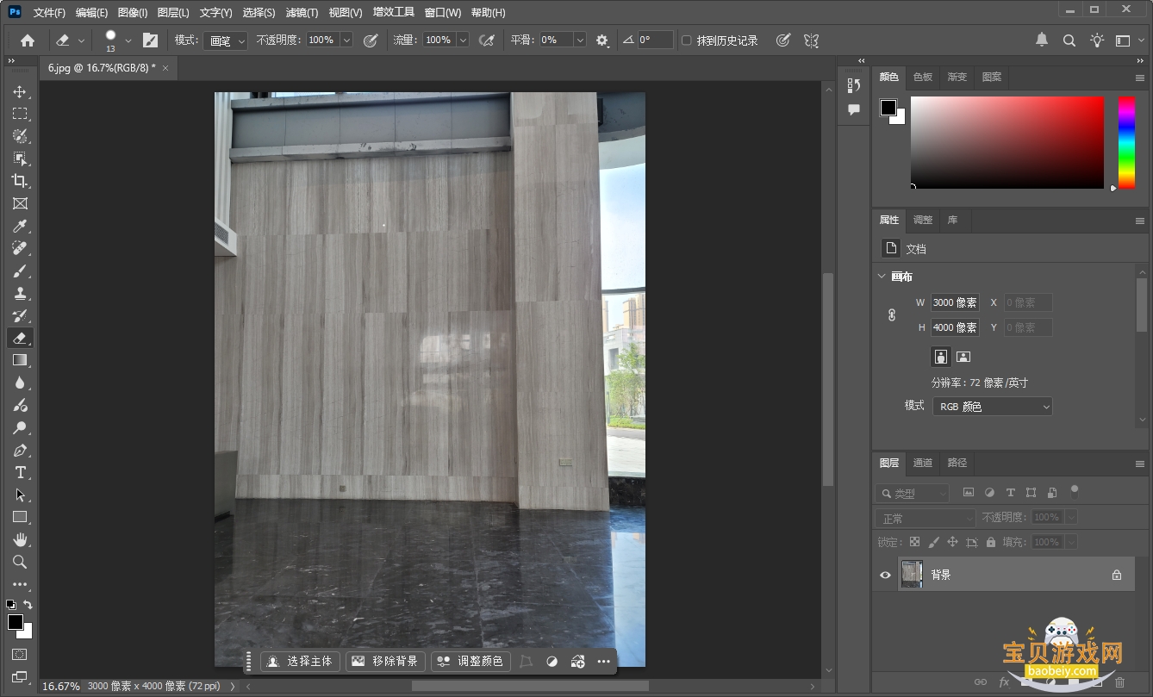
Task: Click the 移除背景 button
Action: pyautogui.click(x=385, y=662)
